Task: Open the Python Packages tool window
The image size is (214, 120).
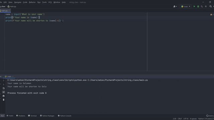Action: pos(47,116)
